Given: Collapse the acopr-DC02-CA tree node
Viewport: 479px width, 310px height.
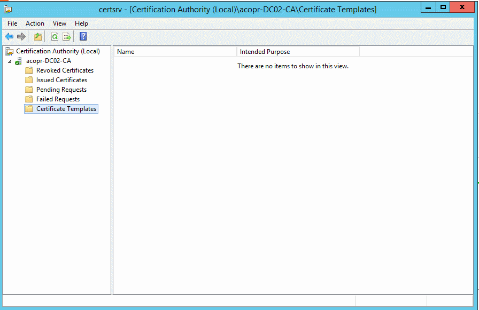Looking at the screenshot, I should point(10,60).
